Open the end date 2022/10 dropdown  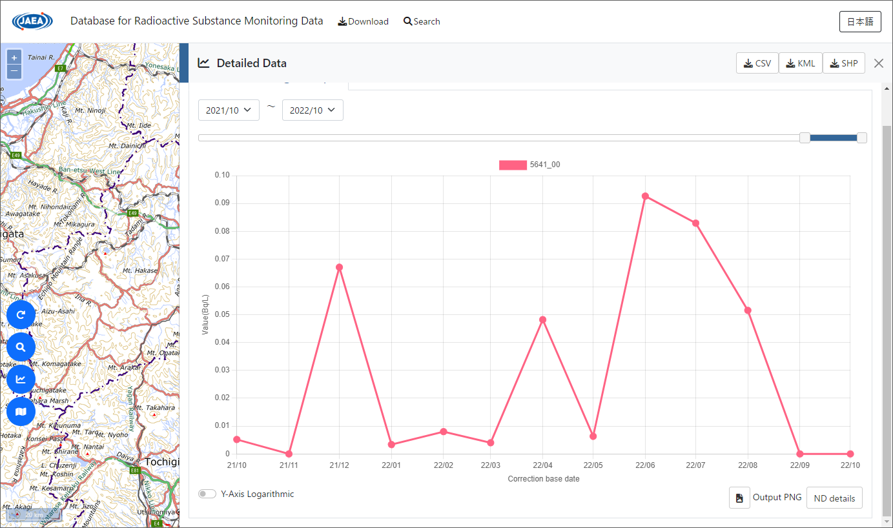pos(313,110)
